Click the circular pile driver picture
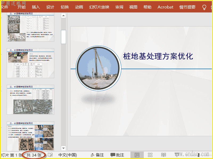The height and width of the screenshot is (159, 213). click(x=99, y=68)
